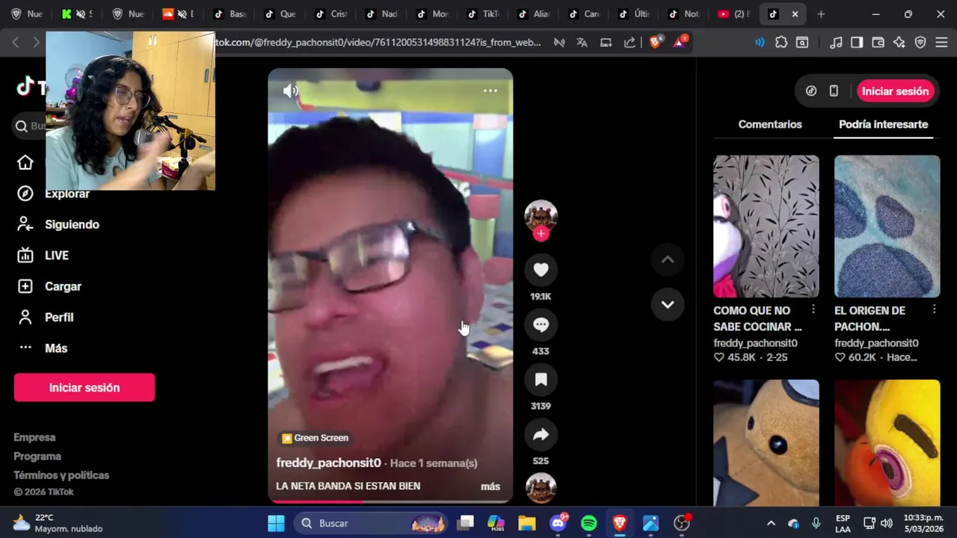
Task: Follow creator with the red plus badge
Action: (x=541, y=234)
